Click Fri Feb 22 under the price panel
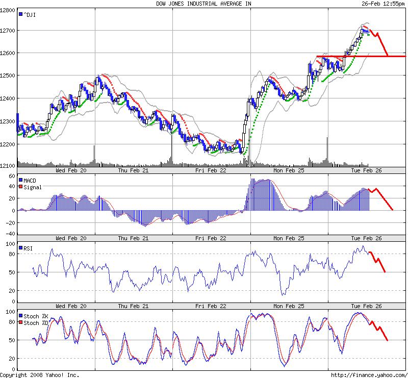Image resolution: width=408 pixels, height=378 pixels. pos(211,170)
